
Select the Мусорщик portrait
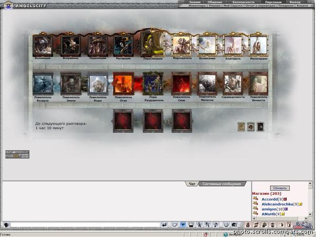click(123, 46)
